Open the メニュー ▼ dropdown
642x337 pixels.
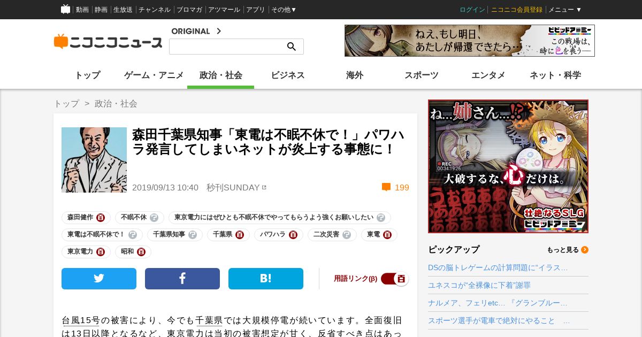565,10
